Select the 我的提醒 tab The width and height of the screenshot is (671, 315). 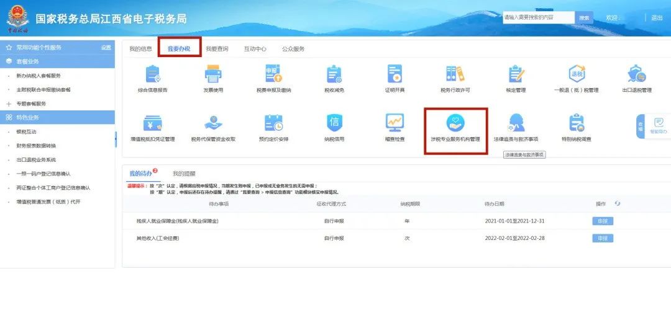184,174
